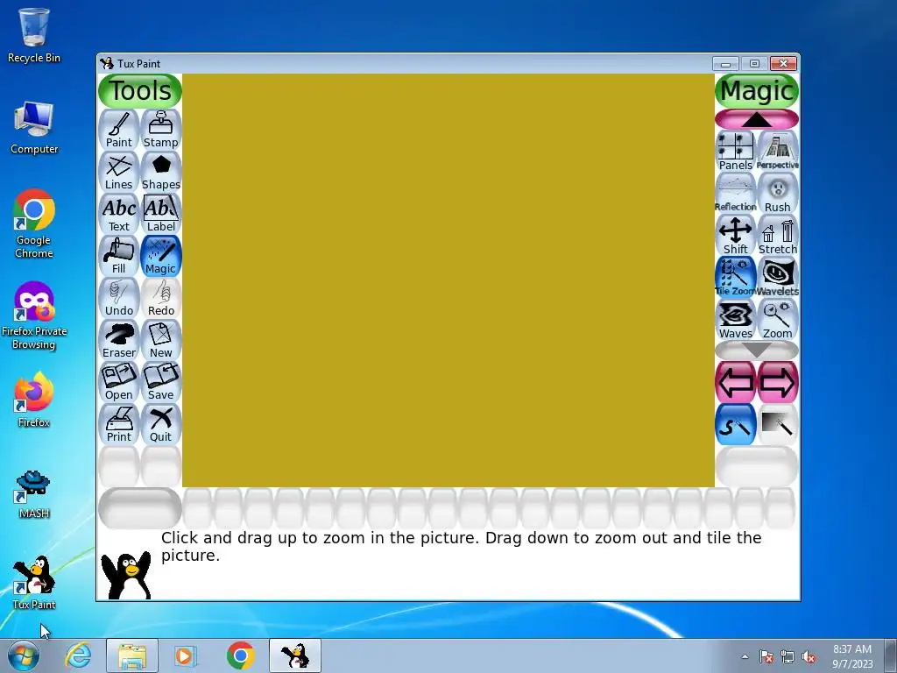Viewport: 897px width, 673px height.
Task: Open Chrome from the taskbar
Action: [240, 655]
